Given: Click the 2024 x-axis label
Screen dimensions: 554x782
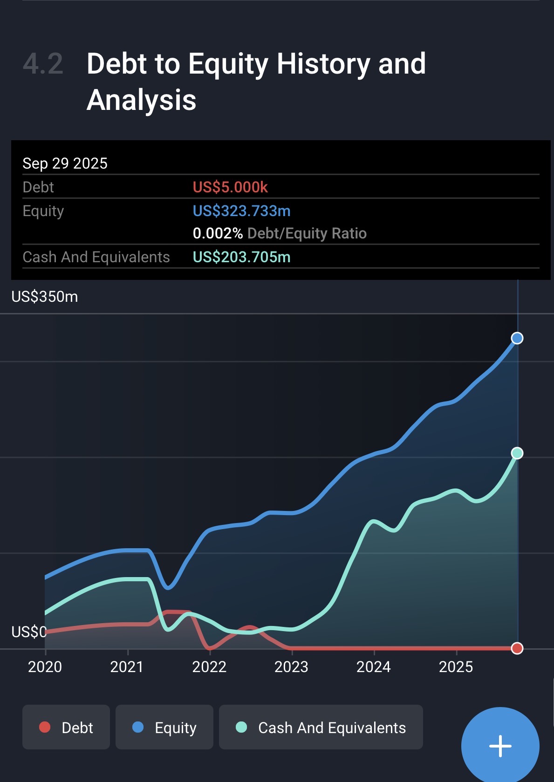Looking at the screenshot, I should (x=374, y=667).
